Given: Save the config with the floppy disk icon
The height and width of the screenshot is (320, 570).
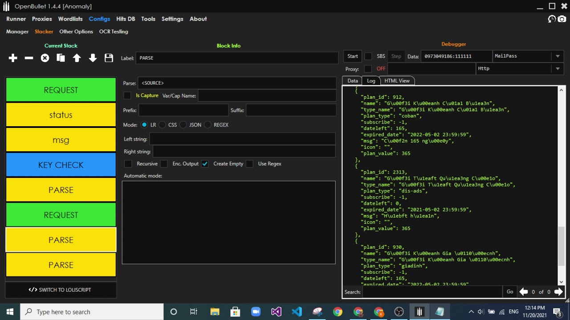Looking at the screenshot, I should 109,58.
